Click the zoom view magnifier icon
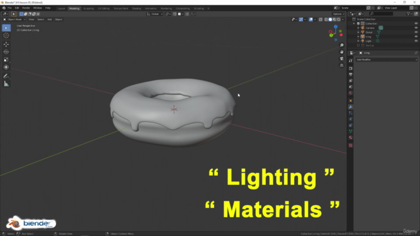 [341, 45]
